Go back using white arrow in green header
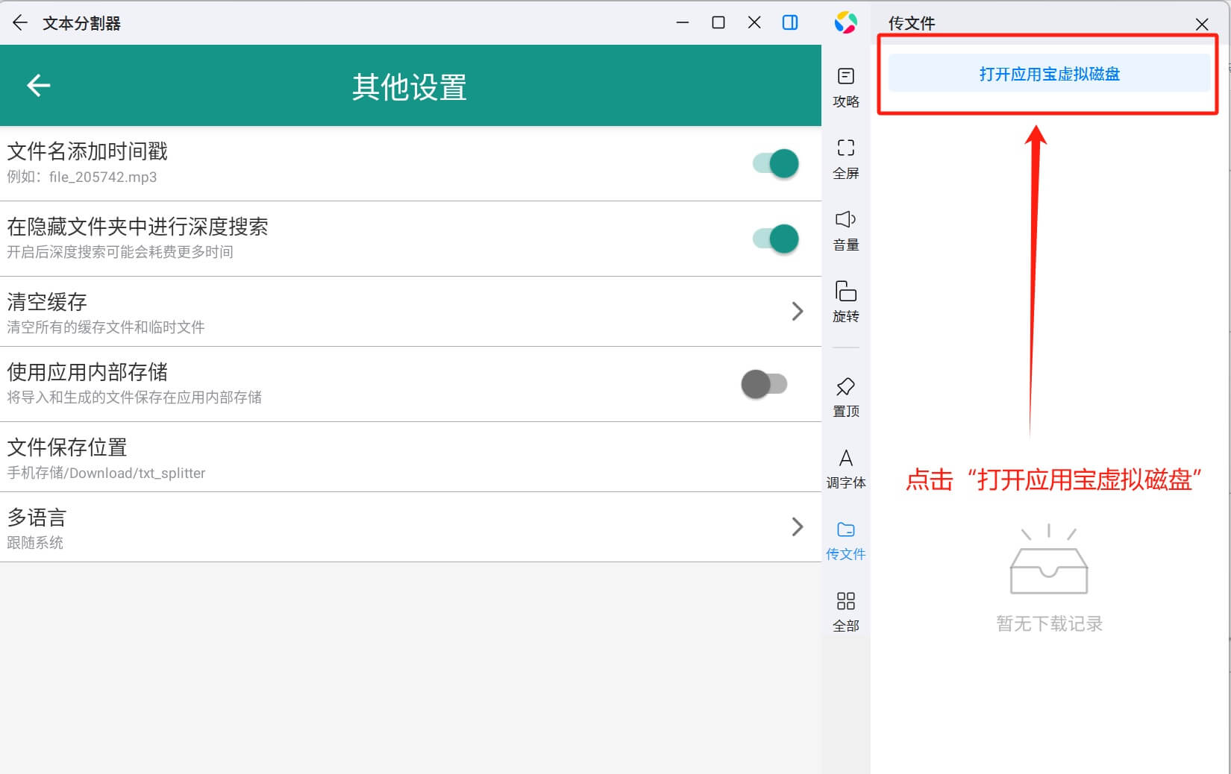1231x774 pixels. (x=39, y=86)
